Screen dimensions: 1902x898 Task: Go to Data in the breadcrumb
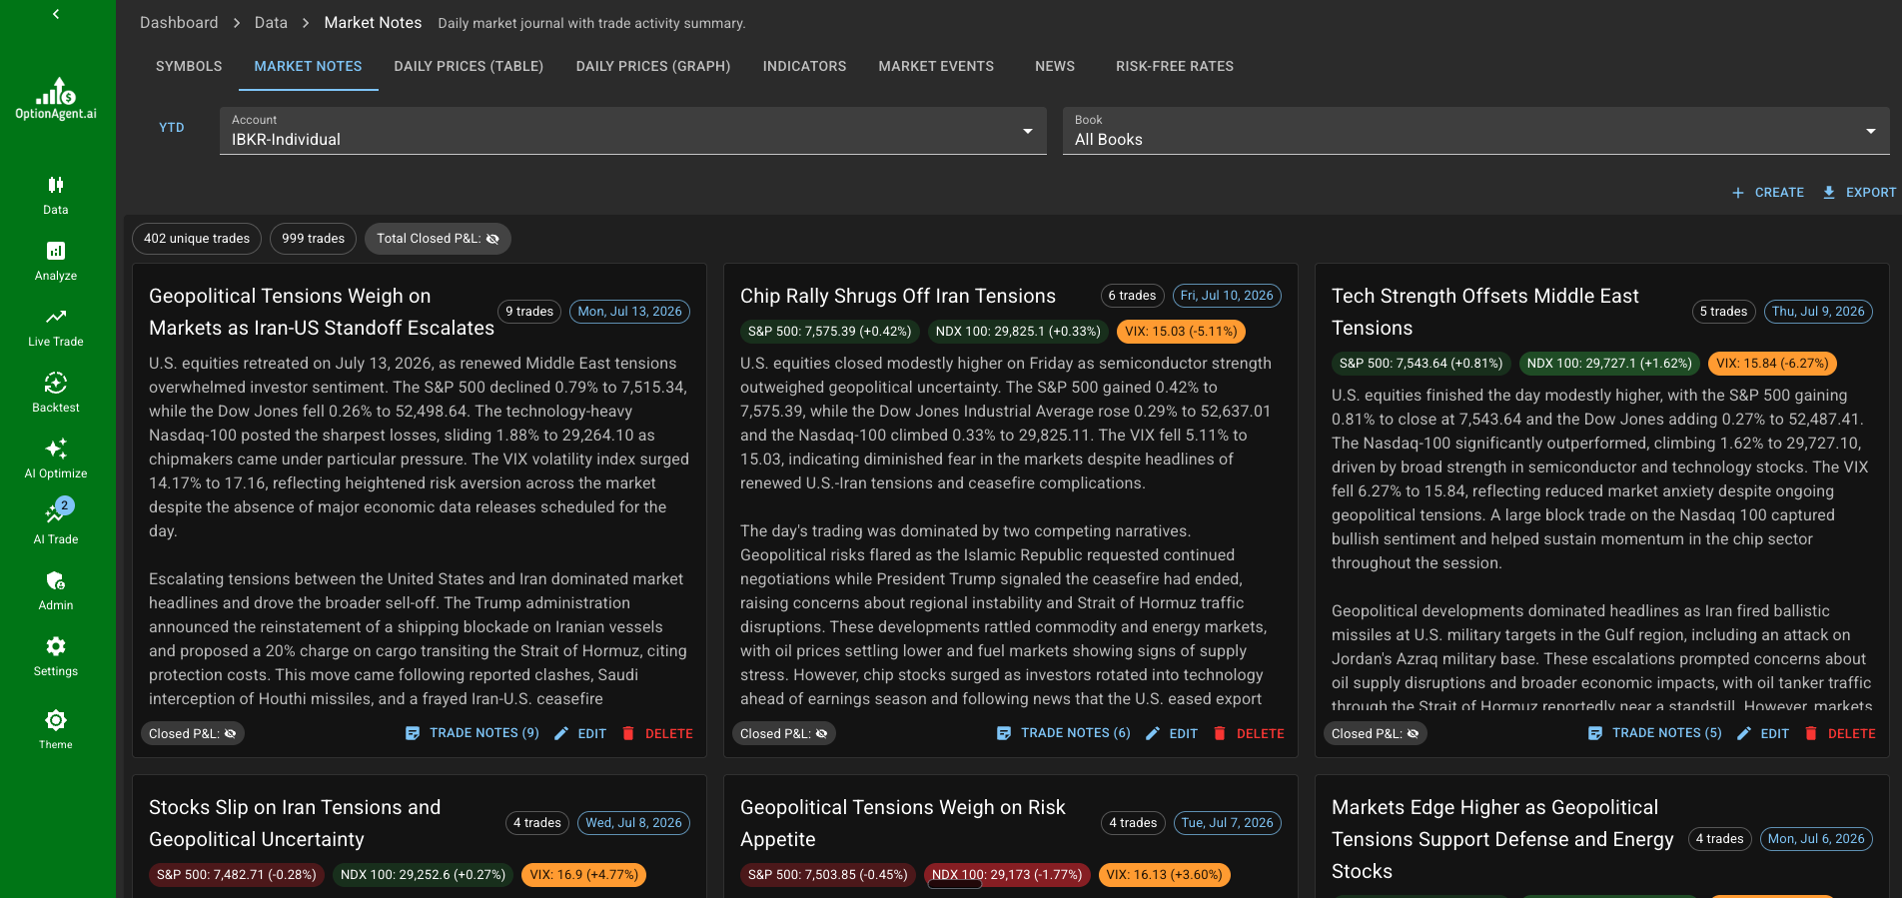271,23
